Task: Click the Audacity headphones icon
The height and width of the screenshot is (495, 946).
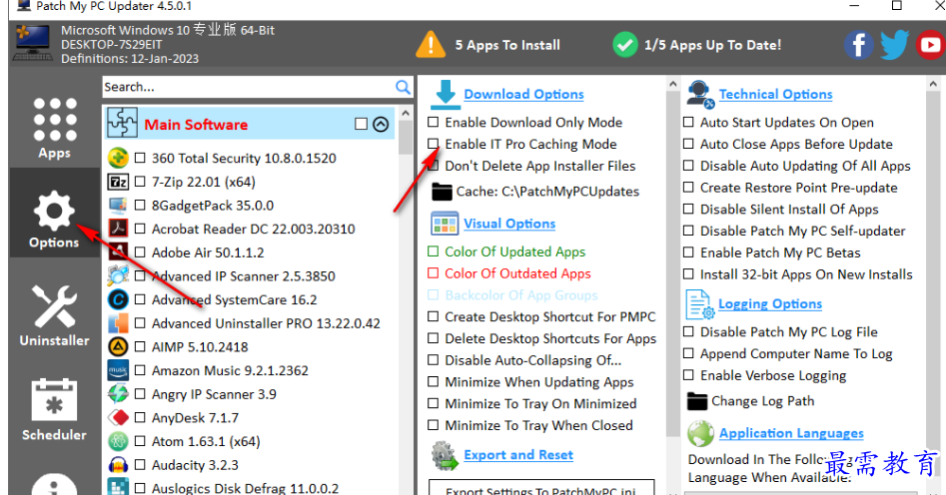Action: tap(118, 465)
